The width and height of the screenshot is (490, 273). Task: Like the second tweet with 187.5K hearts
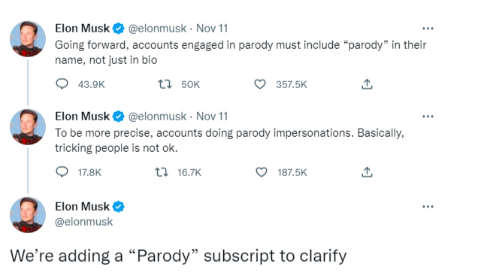click(x=262, y=172)
